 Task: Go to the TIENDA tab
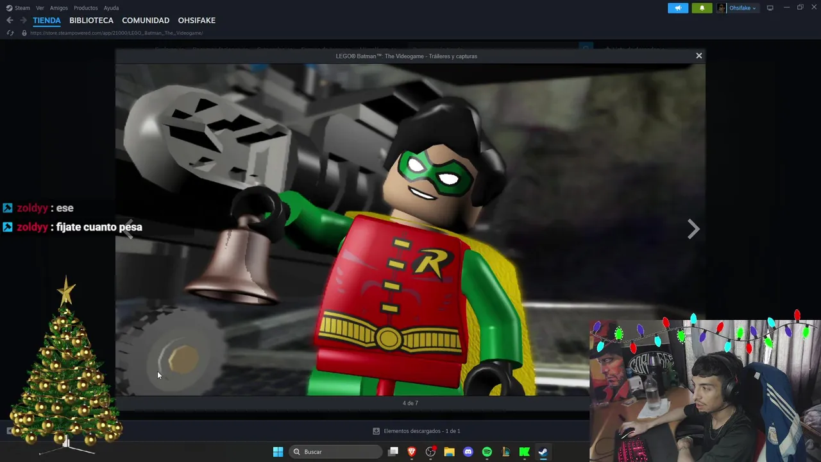(47, 21)
